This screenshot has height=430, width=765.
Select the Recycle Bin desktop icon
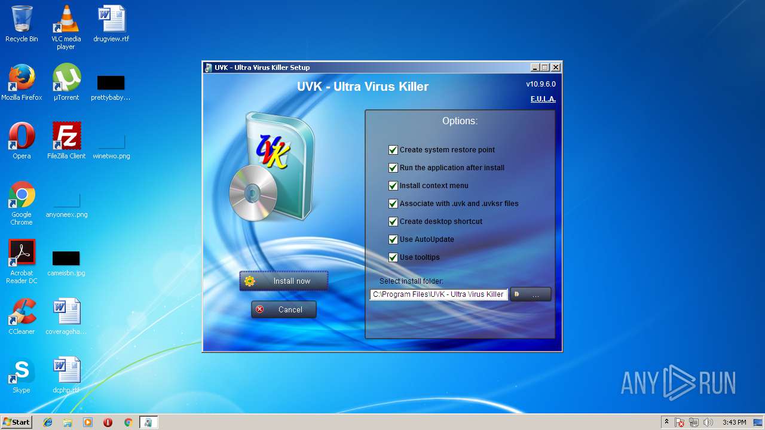tap(22, 24)
